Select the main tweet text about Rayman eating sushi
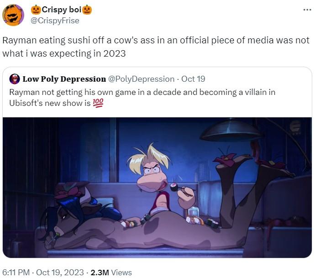Screen dimensions: 315x278 click(156, 47)
